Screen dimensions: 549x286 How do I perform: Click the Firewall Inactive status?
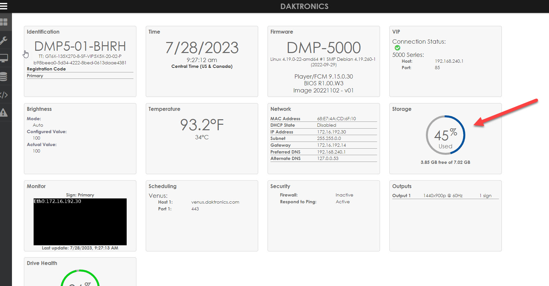[x=344, y=195]
